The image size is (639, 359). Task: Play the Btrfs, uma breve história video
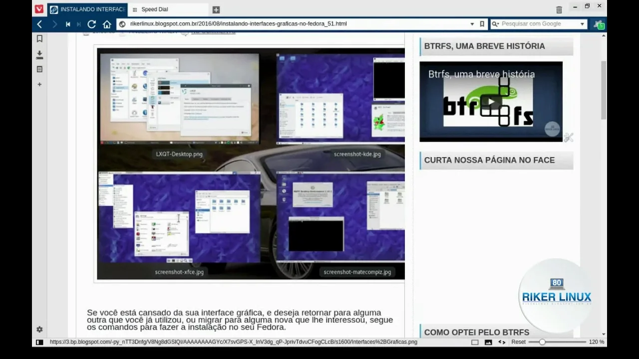pyautogui.click(x=491, y=102)
